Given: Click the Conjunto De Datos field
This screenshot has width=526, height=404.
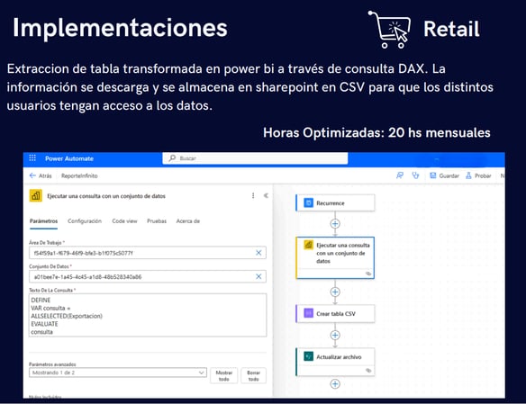Looking at the screenshot, I should click(148, 277).
